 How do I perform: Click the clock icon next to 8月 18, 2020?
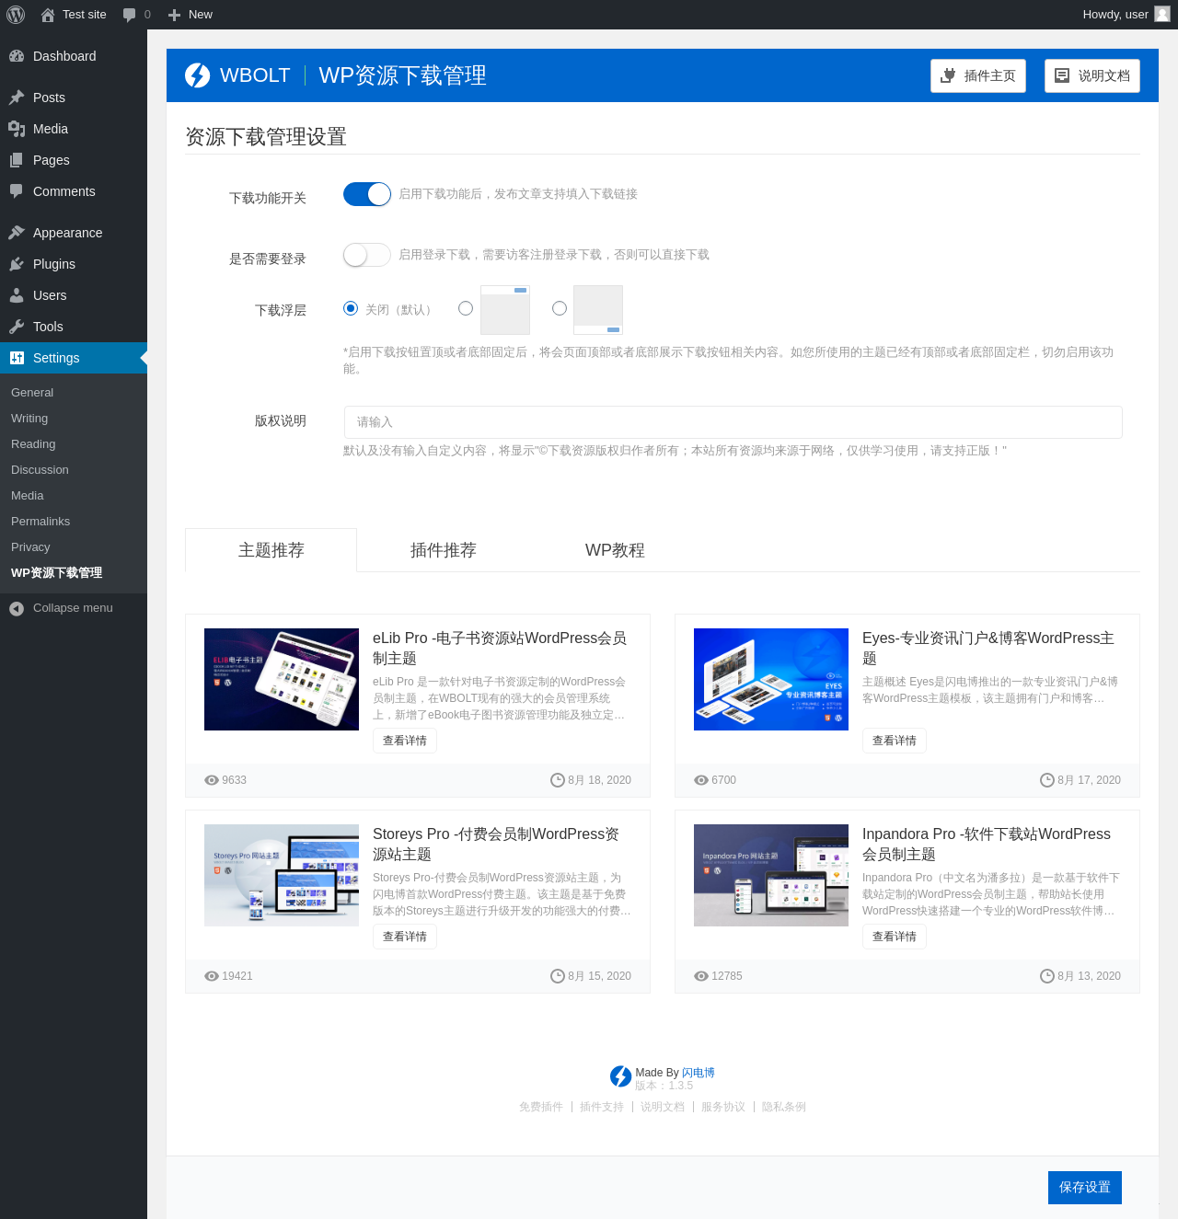(558, 780)
